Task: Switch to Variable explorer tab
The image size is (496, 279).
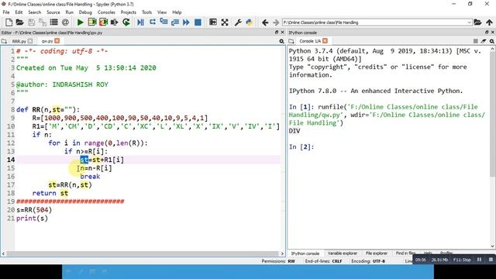Action: (x=343, y=253)
